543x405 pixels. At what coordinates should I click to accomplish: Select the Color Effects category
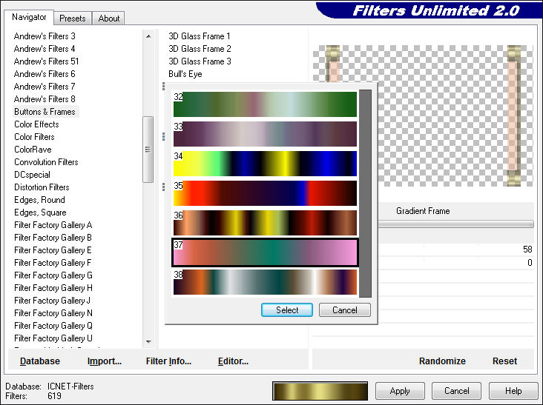point(36,124)
